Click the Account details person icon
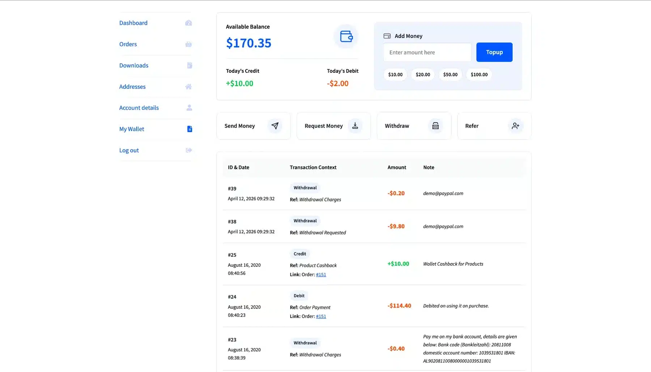Screen dimensions: 651x372 189,108
